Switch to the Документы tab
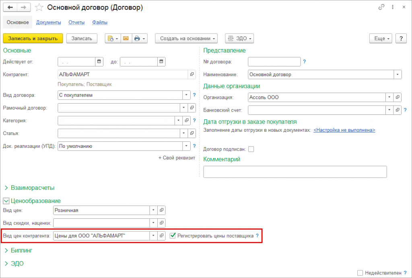 tap(49, 22)
